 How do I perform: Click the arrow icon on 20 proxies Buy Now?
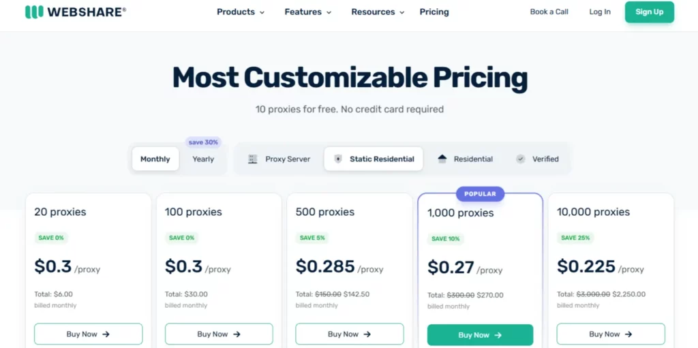[106, 334]
